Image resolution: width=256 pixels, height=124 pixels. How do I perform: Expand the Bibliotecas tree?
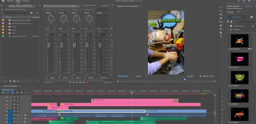tap(228, 29)
